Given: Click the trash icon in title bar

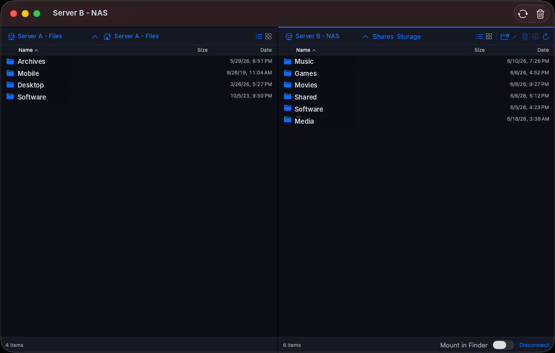Looking at the screenshot, I should (540, 14).
